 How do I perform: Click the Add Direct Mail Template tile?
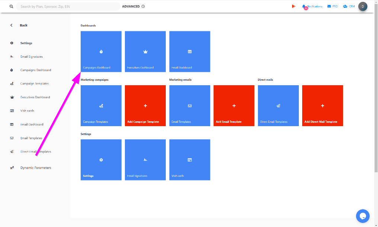pyautogui.click(x=322, y=106)
